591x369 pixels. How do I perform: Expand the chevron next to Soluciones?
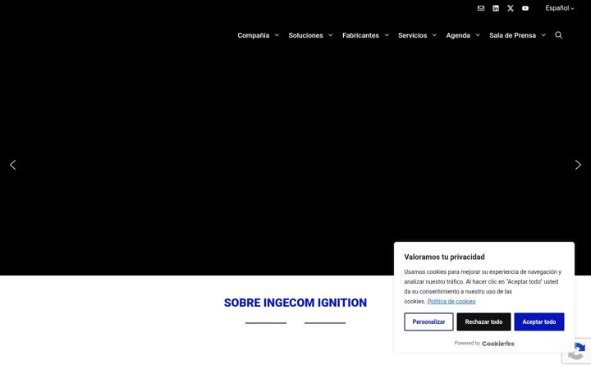(331, 35)
